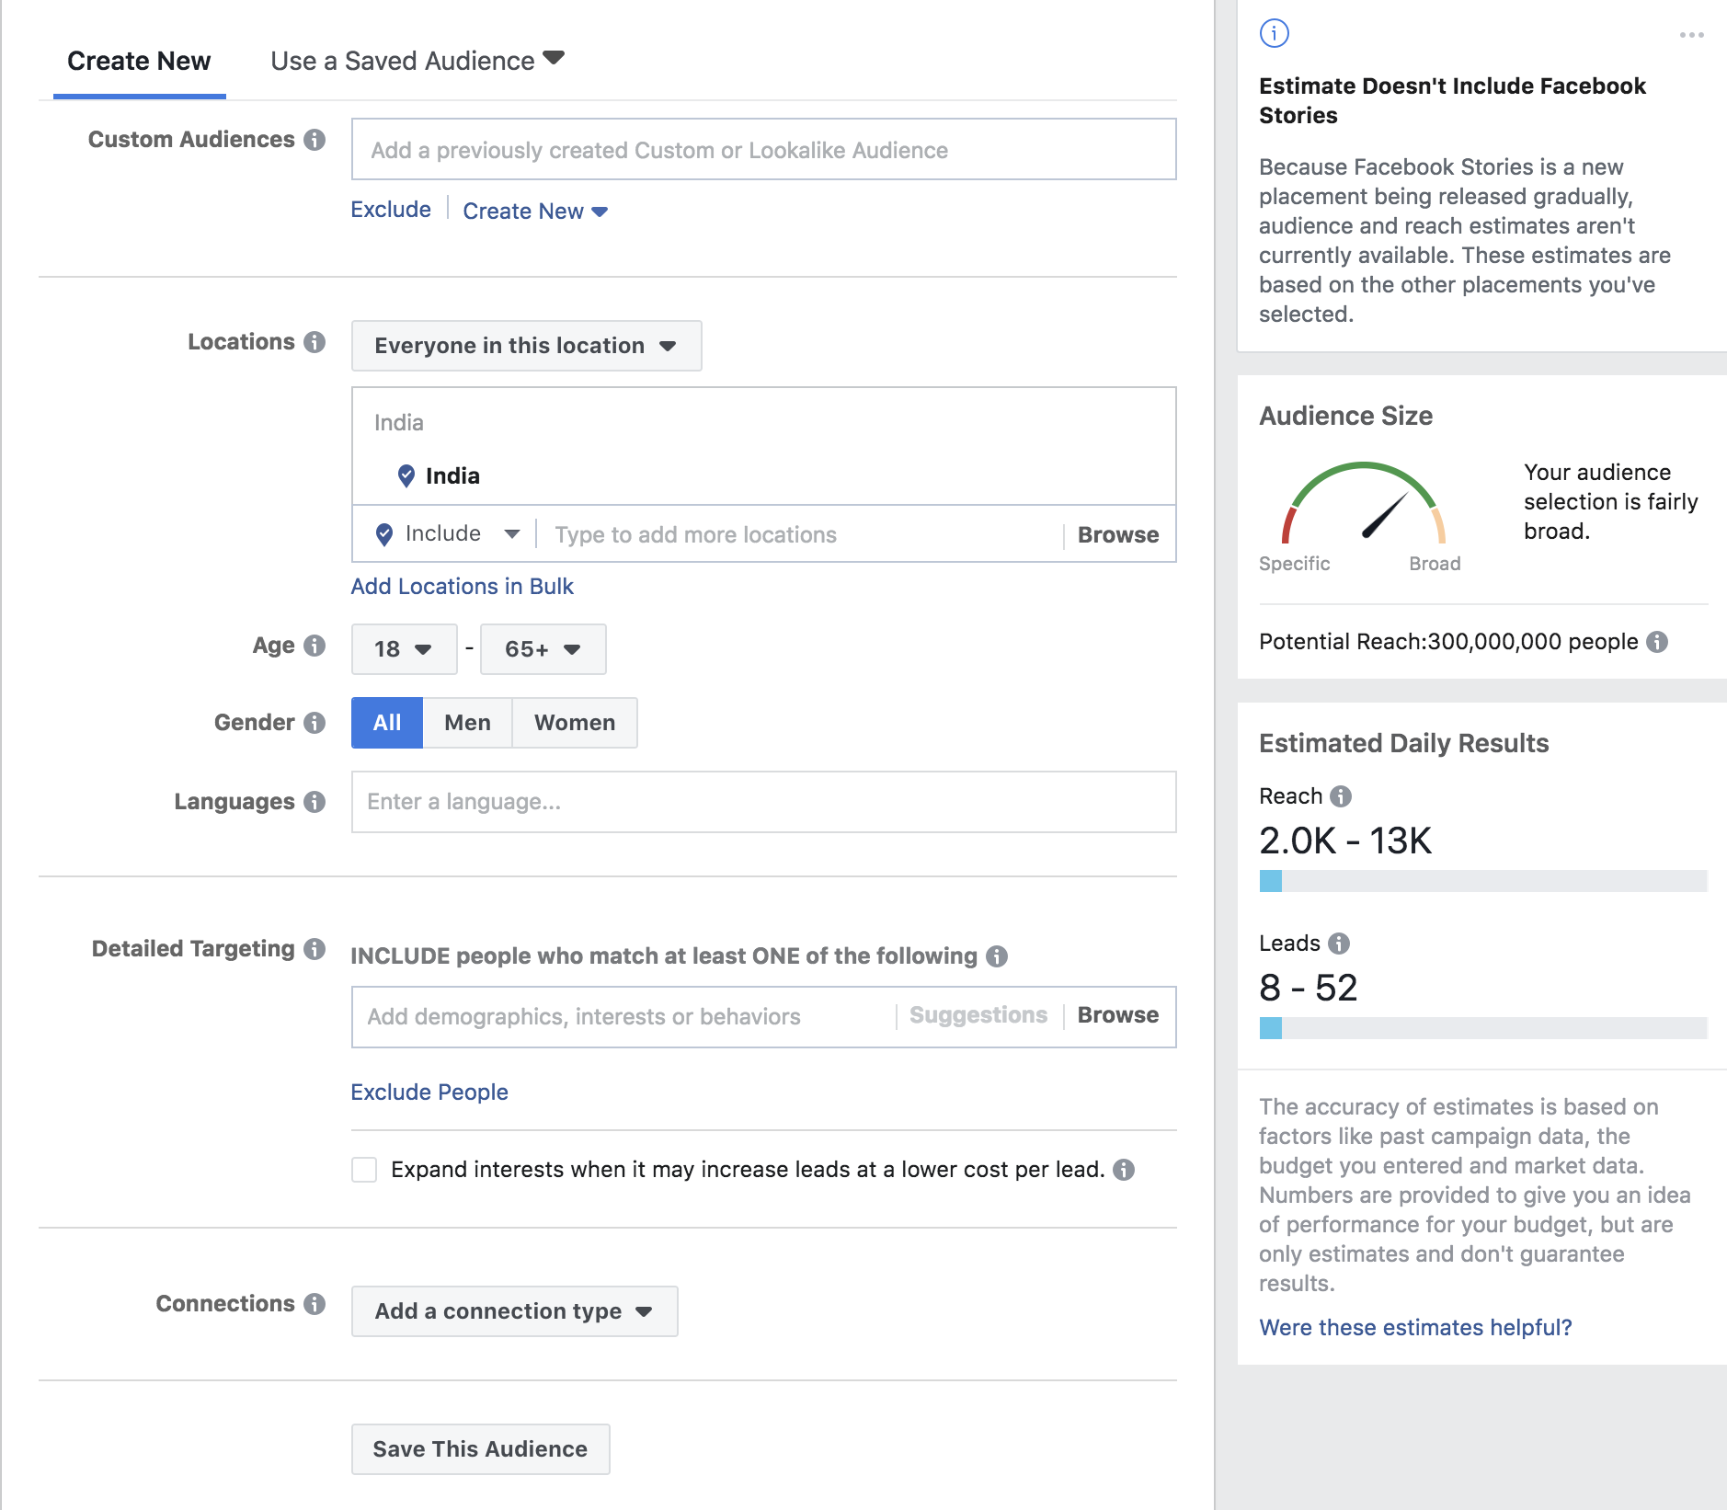Open the three-dot options menu in the notice panel

click(x=1691, y=35)
